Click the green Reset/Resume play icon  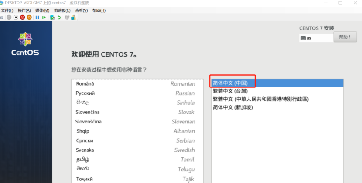(44, 17)
